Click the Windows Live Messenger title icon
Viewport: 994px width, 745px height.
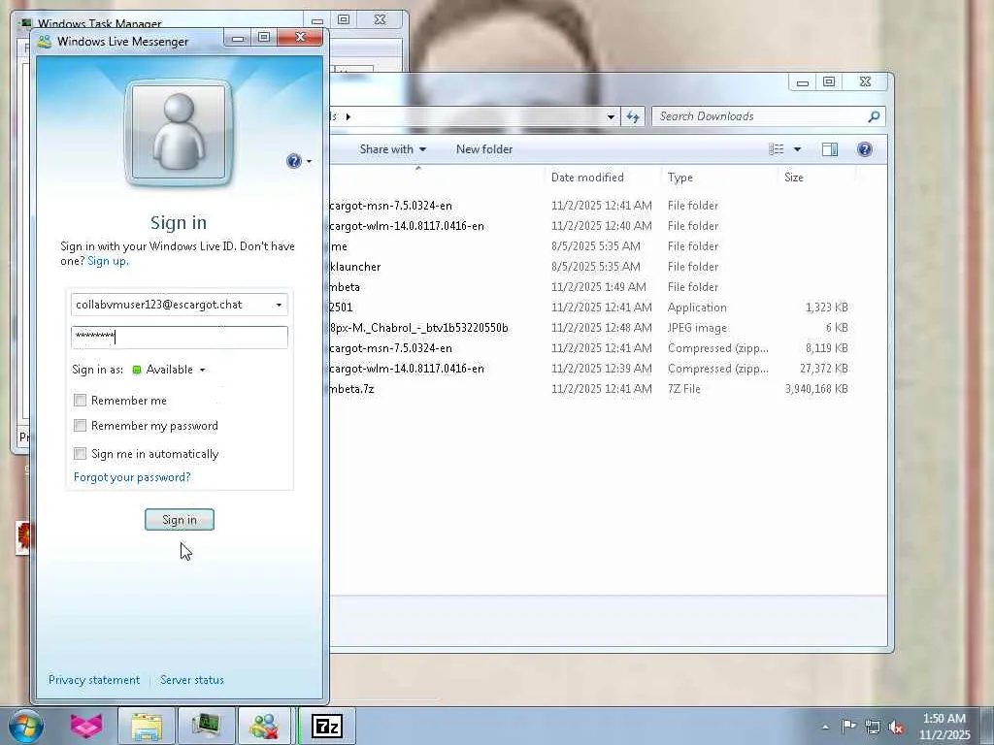tap(45, 42)
